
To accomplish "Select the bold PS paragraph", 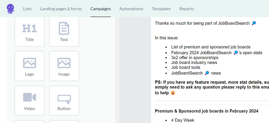I will click(212, 87).
